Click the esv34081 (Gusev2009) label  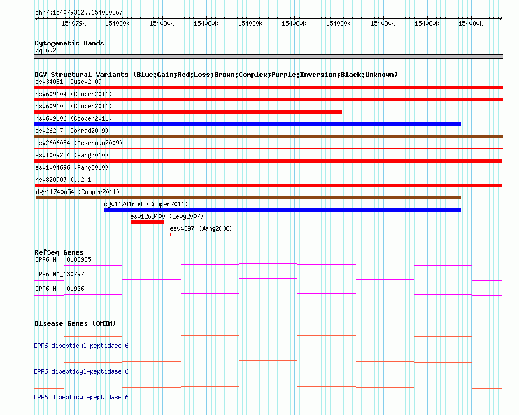coord(70,82)
